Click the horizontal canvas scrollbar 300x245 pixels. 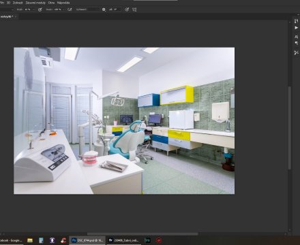[x=142, y=233]
